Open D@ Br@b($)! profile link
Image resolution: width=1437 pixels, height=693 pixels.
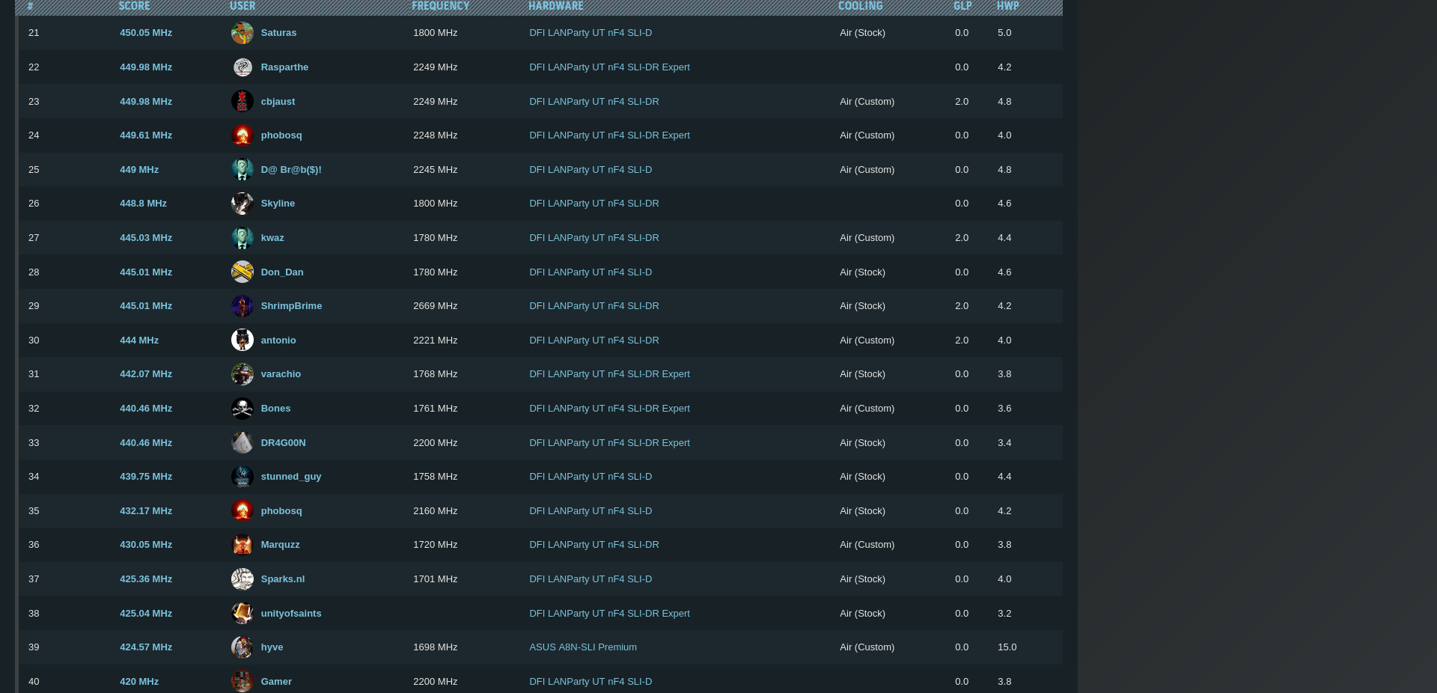tap(291, 170)
